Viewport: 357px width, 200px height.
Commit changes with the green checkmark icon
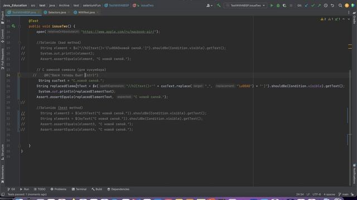(x=313, y=6)
